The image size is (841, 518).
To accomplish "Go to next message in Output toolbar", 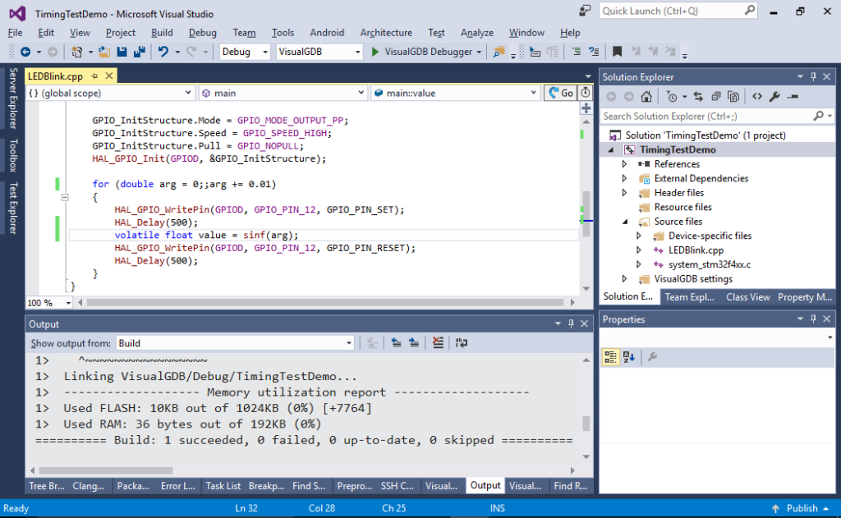I will tap(414, 342).
